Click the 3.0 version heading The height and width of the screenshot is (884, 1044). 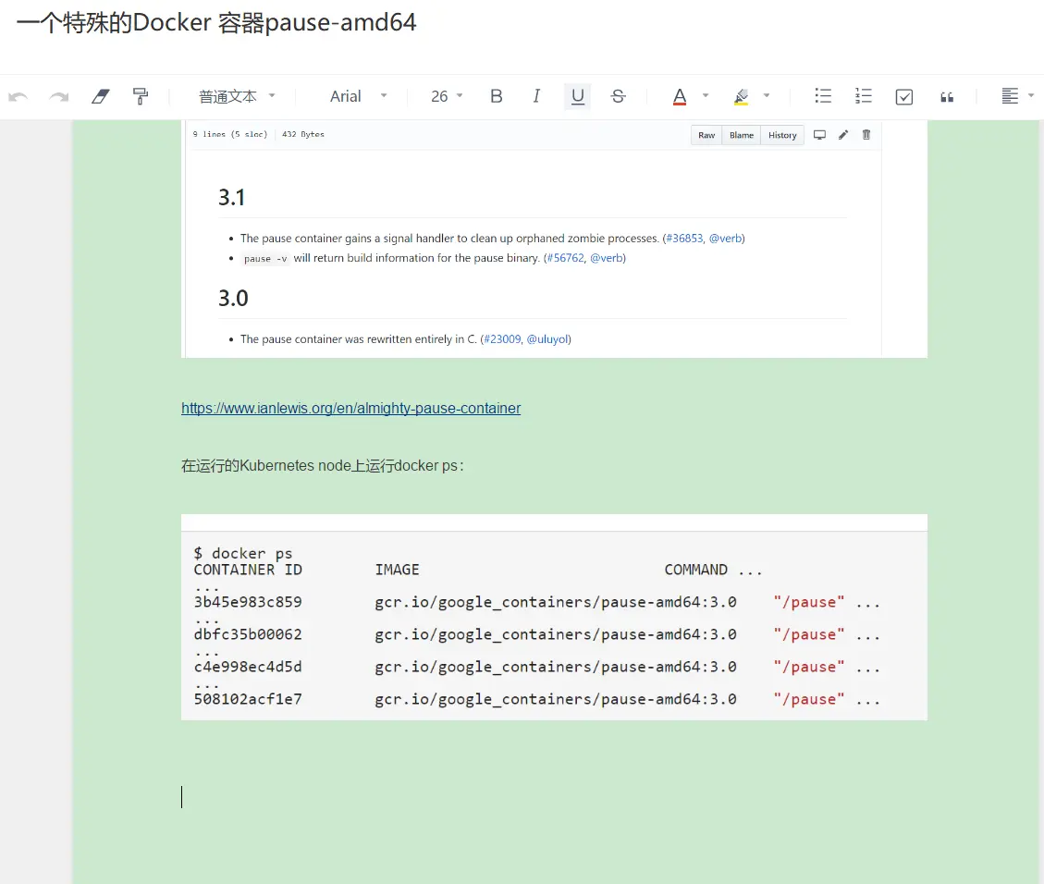coord(233,299)
